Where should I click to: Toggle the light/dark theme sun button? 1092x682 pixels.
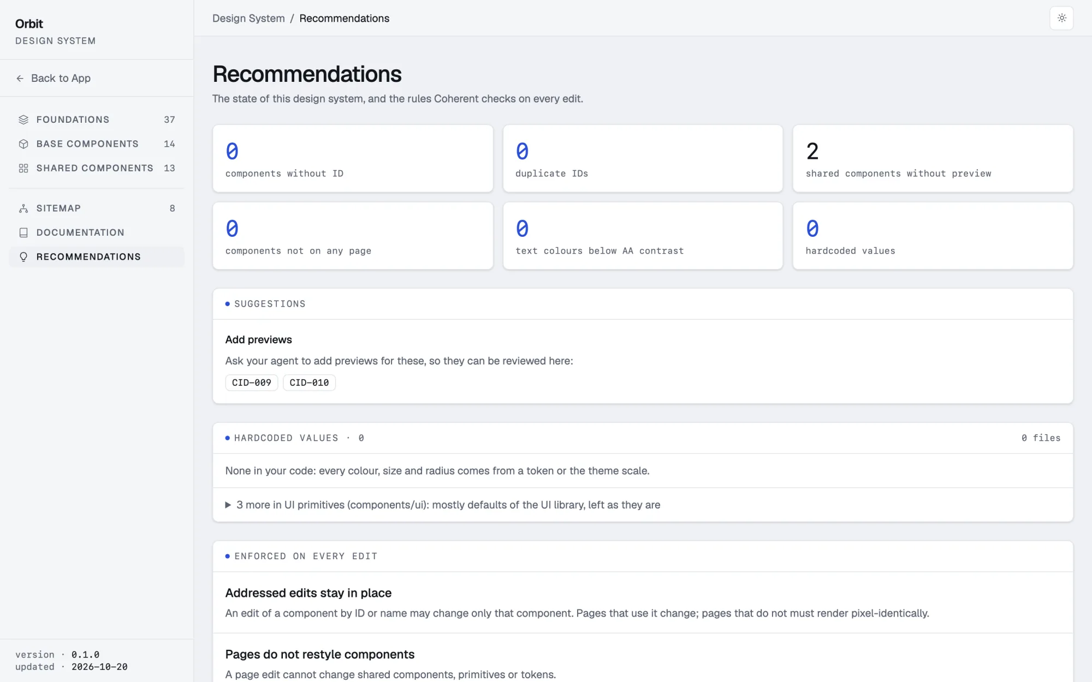(1061, 18)
